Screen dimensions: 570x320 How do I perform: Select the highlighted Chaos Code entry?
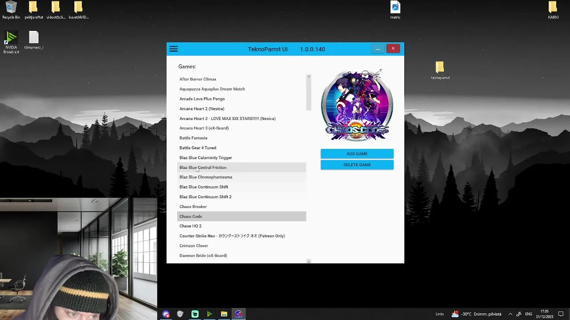click(x=242, y=216)
